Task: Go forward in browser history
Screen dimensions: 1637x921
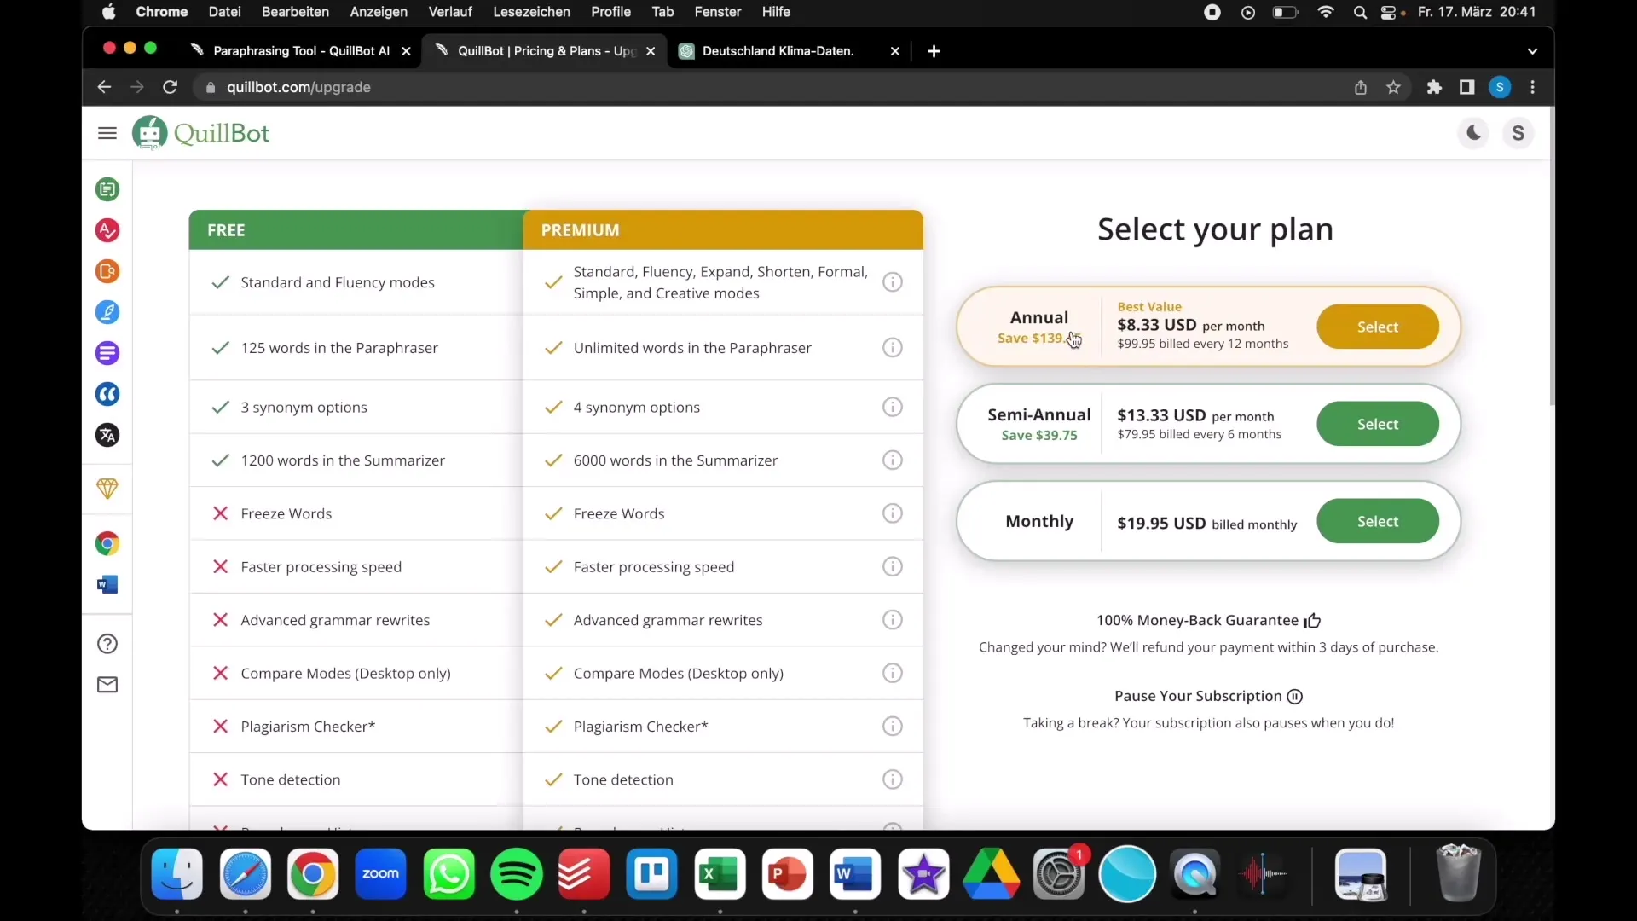Action: click(136, 87)
